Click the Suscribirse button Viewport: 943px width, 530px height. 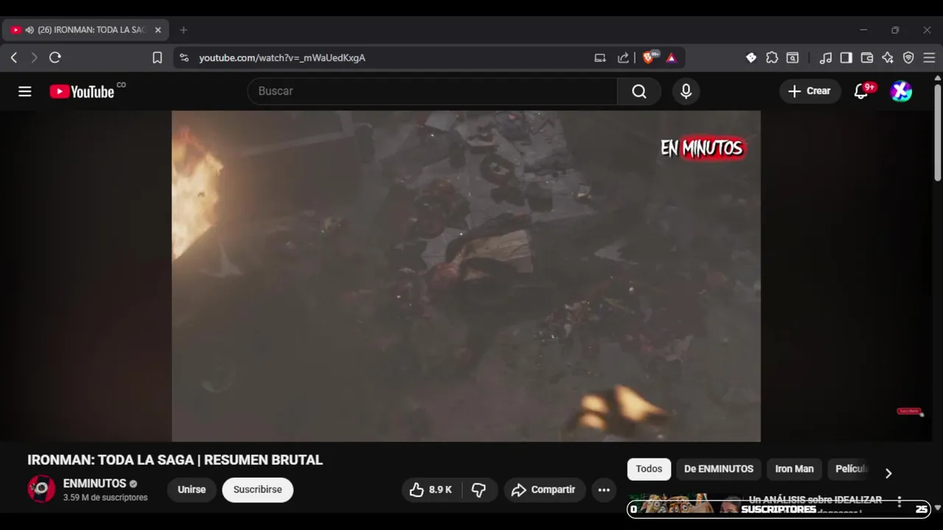[258, 490]
